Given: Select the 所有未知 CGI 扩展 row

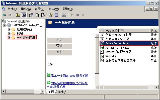Looking at the screenshot, I should pyautogui.click(x=129, y=39).
